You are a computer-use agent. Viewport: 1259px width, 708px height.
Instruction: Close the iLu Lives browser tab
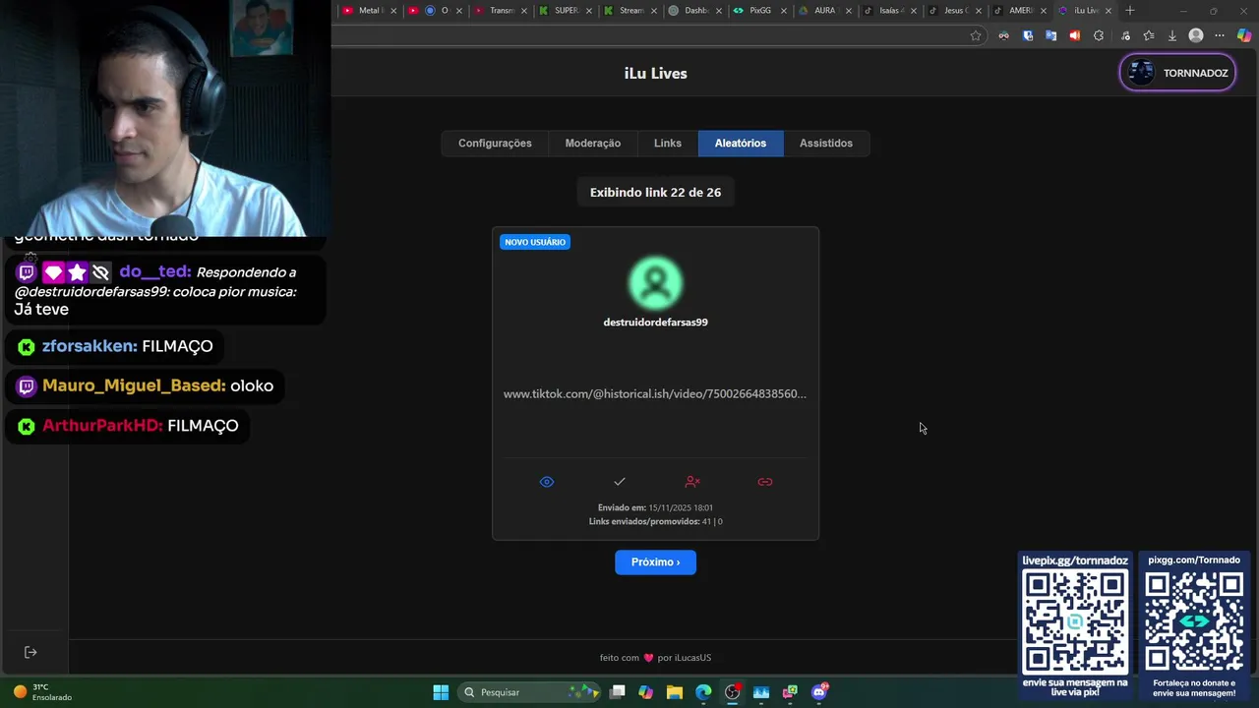click(1109, 11)
